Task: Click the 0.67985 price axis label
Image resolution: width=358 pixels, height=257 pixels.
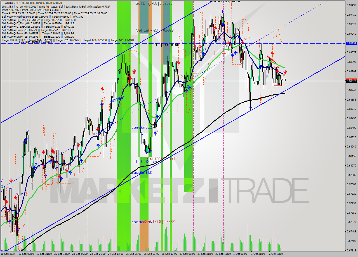Action: coord(351,175)
